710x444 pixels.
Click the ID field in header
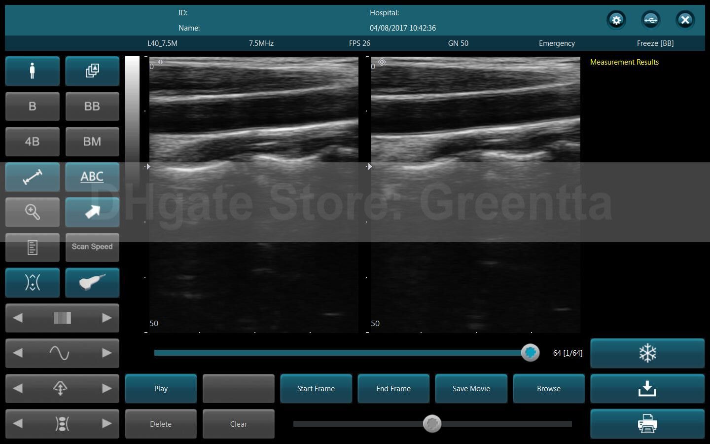pos(183,13)
